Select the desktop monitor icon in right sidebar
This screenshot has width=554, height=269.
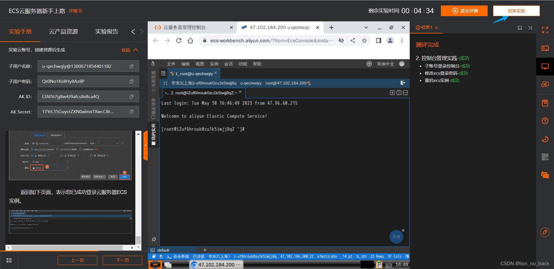(545, 66)
